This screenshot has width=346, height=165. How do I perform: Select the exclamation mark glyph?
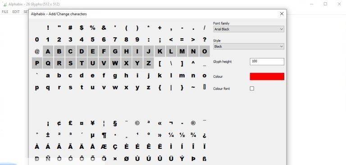point(48,27)
